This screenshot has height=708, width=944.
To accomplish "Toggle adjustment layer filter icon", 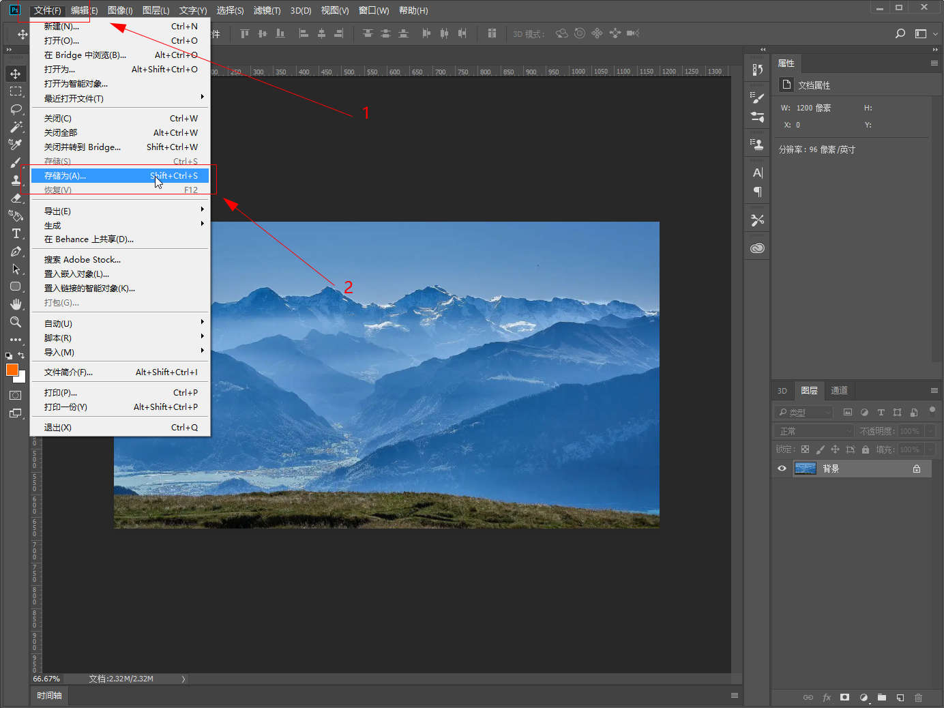I will coord(864,412).
